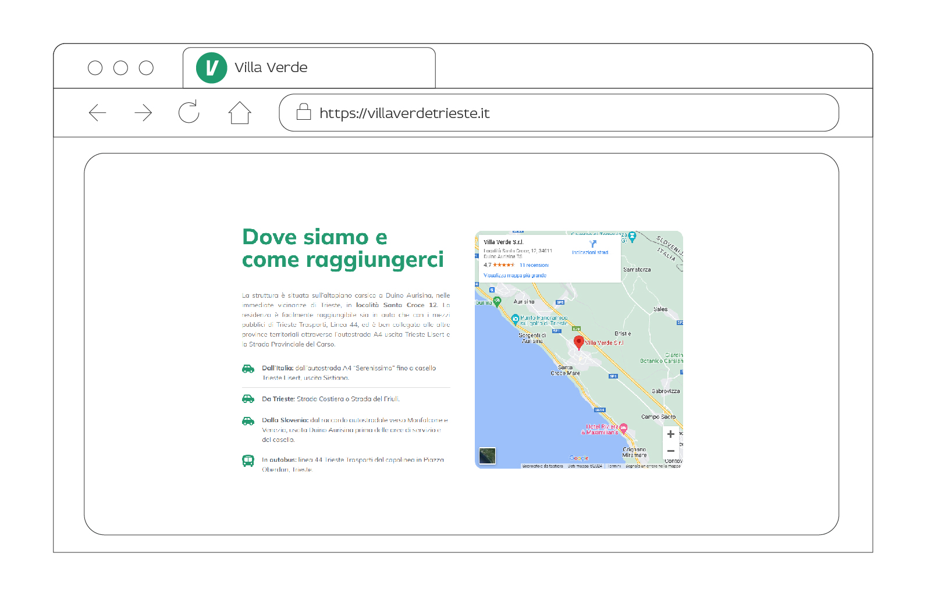Click the red Villa Verde map pin

point(578,342)
